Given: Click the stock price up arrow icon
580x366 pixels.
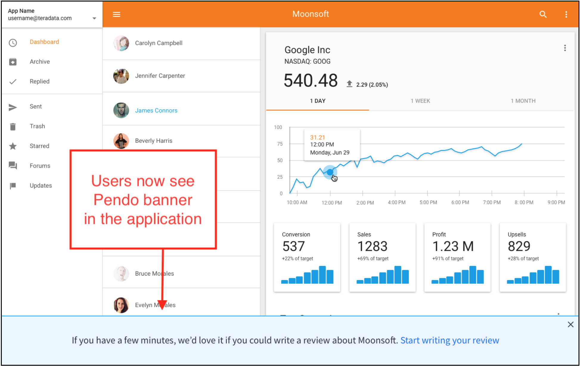Looking at the screenshot, I should pos(349,84).
